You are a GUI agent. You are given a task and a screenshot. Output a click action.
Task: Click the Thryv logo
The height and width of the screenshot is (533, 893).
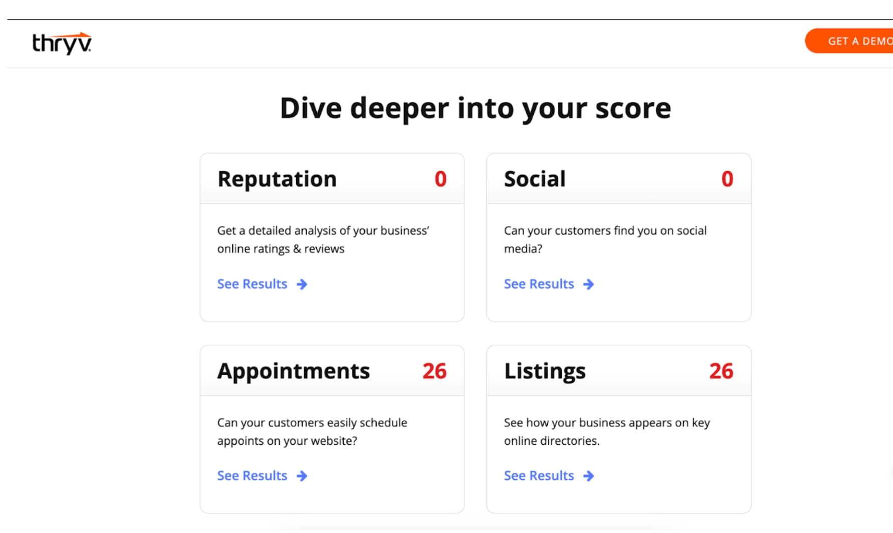pos(62,44)
